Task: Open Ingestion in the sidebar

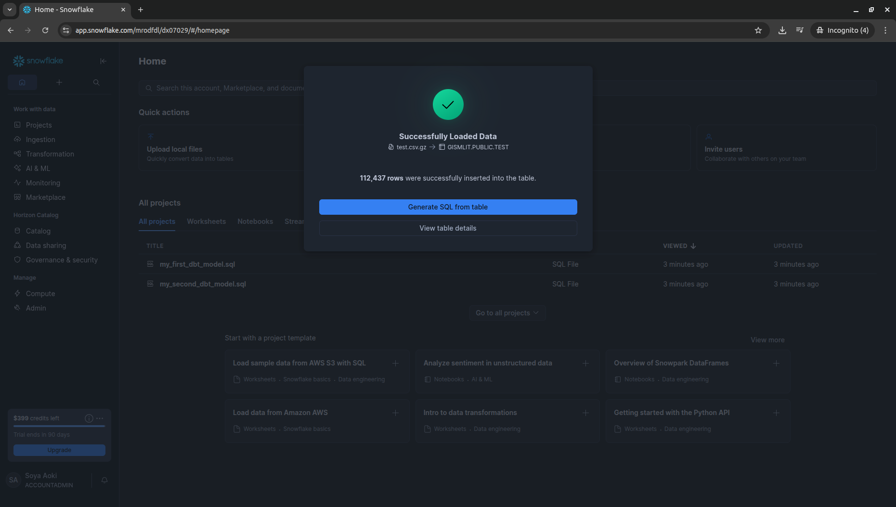Action: click(x=40, y=140)
